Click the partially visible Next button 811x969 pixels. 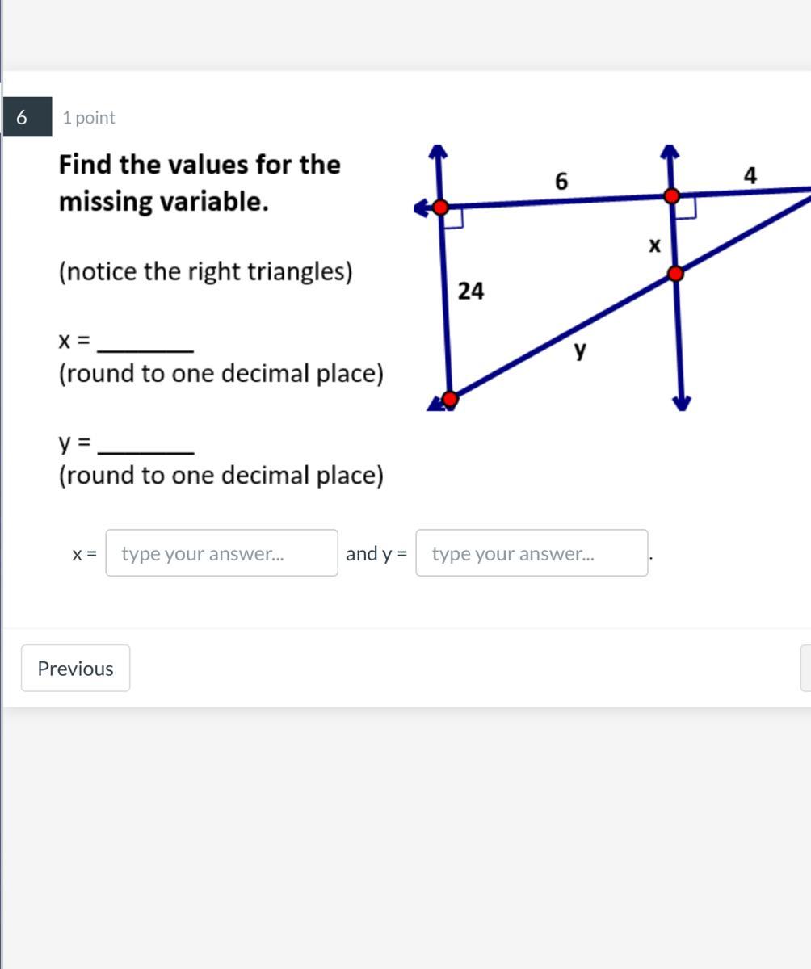point(806,669)
